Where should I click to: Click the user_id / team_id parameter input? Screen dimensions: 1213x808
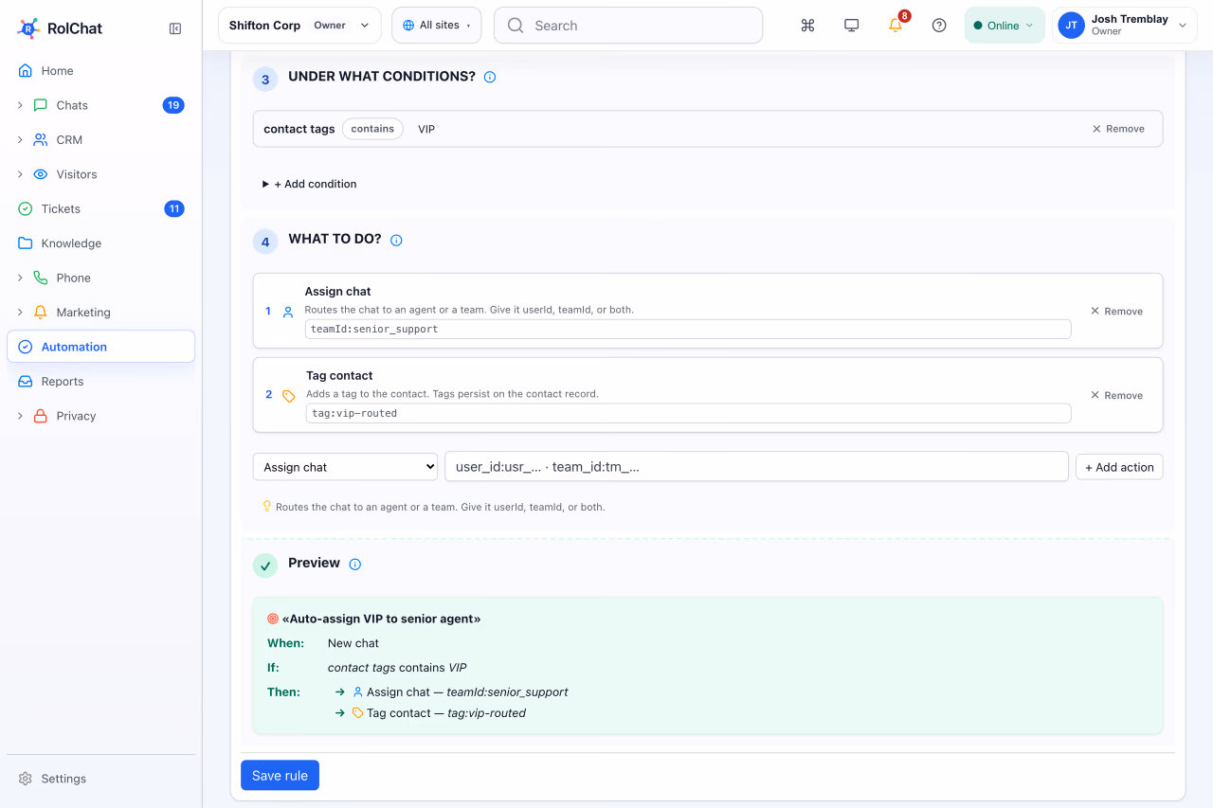tap(756, 466)
